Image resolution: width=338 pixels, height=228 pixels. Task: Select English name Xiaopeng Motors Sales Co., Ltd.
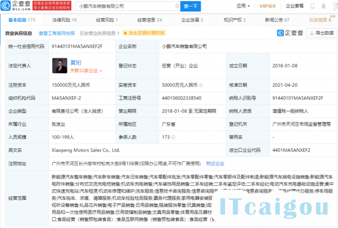click(x=86, y=150)
